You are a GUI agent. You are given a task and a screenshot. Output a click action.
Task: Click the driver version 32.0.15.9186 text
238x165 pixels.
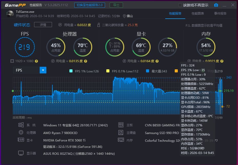pyautogui.click(x=73, y=147)
